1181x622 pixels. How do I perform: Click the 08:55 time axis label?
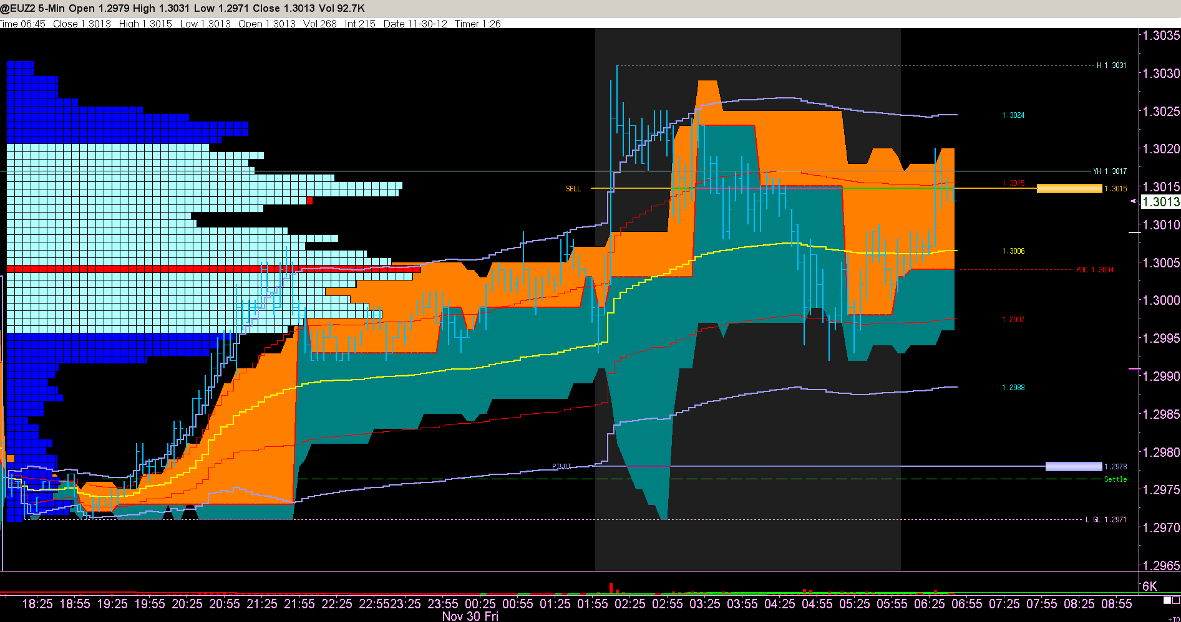click(1117, 604)
